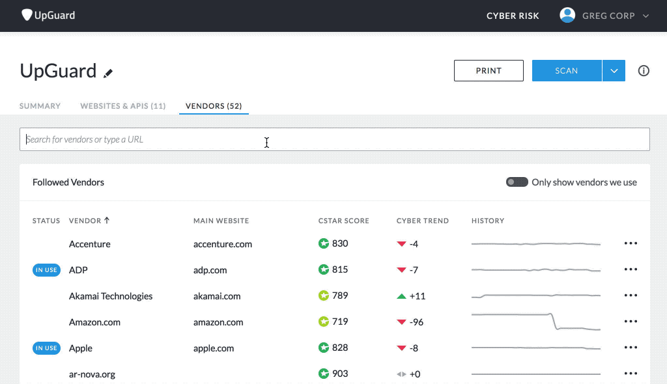Click the -96 trend value for Amazon.com
667x384 pixels.
click(x=416, y=322)
